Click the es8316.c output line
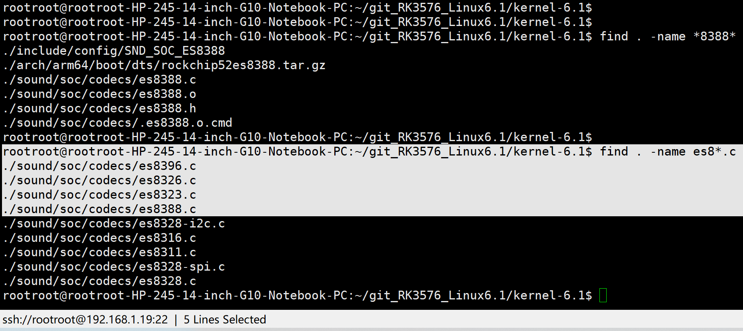743x331 pixels. [100, 238]
